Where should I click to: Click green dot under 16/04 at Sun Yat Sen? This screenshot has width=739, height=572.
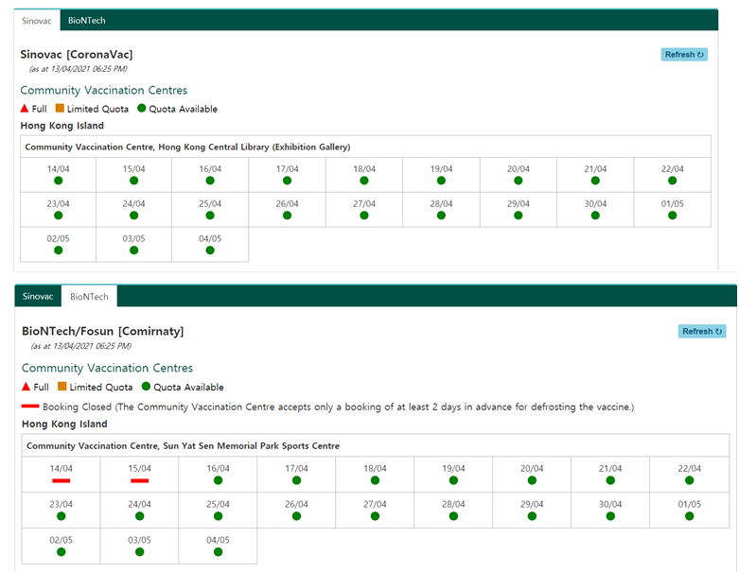pyautogui.click(x=218, y=480)
